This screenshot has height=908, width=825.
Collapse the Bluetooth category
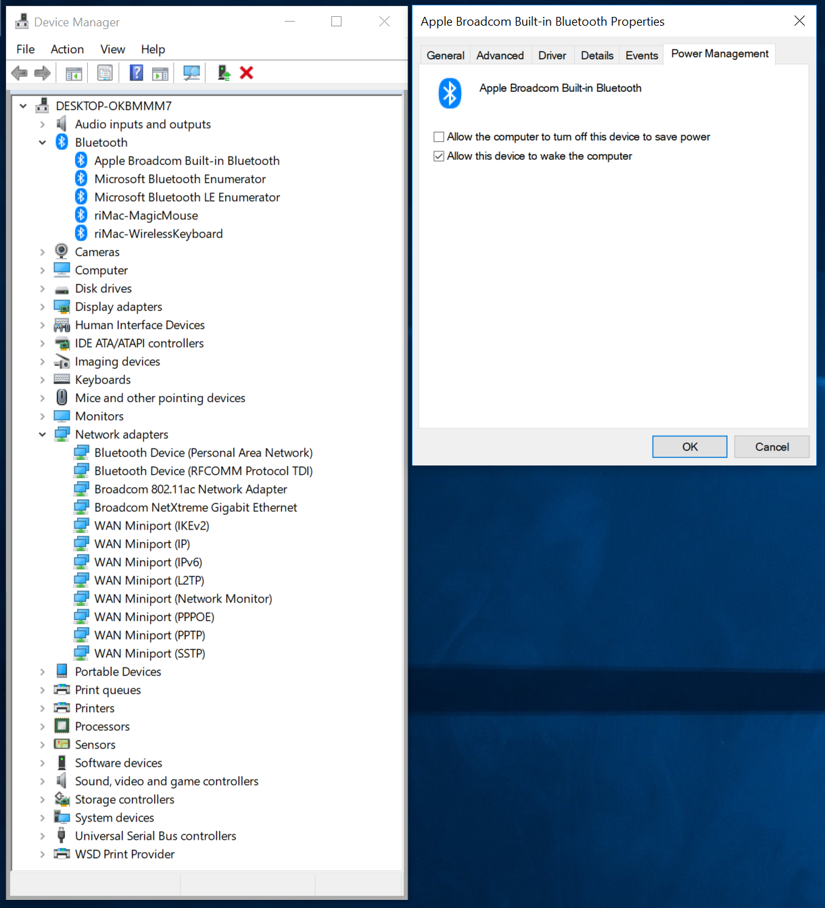[x=42, y=143]
